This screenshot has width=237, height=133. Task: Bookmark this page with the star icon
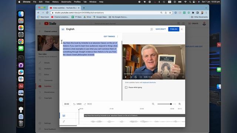pyautogui.click(x=170, y=13)
